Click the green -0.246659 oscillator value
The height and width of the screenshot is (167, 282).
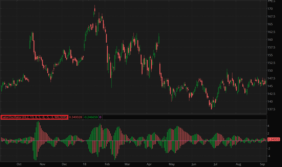[90, 117]
